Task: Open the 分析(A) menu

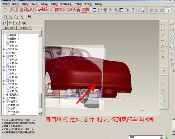Action: click(44, 4)
